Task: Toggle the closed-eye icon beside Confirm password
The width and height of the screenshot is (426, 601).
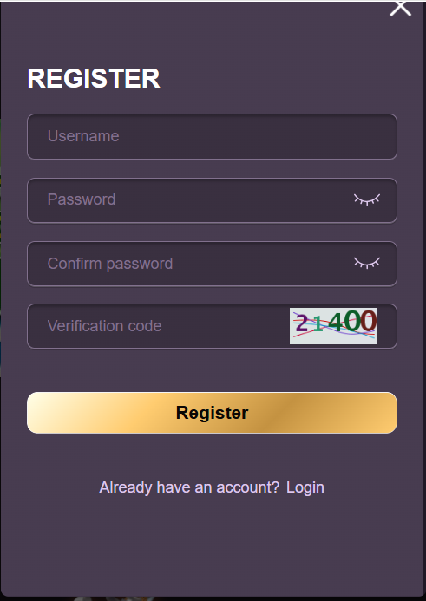Action: pyautogui.click(x=367, y=263)
